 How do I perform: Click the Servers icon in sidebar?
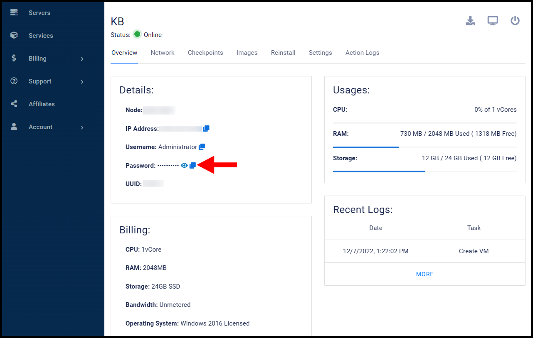pos(14,13)
